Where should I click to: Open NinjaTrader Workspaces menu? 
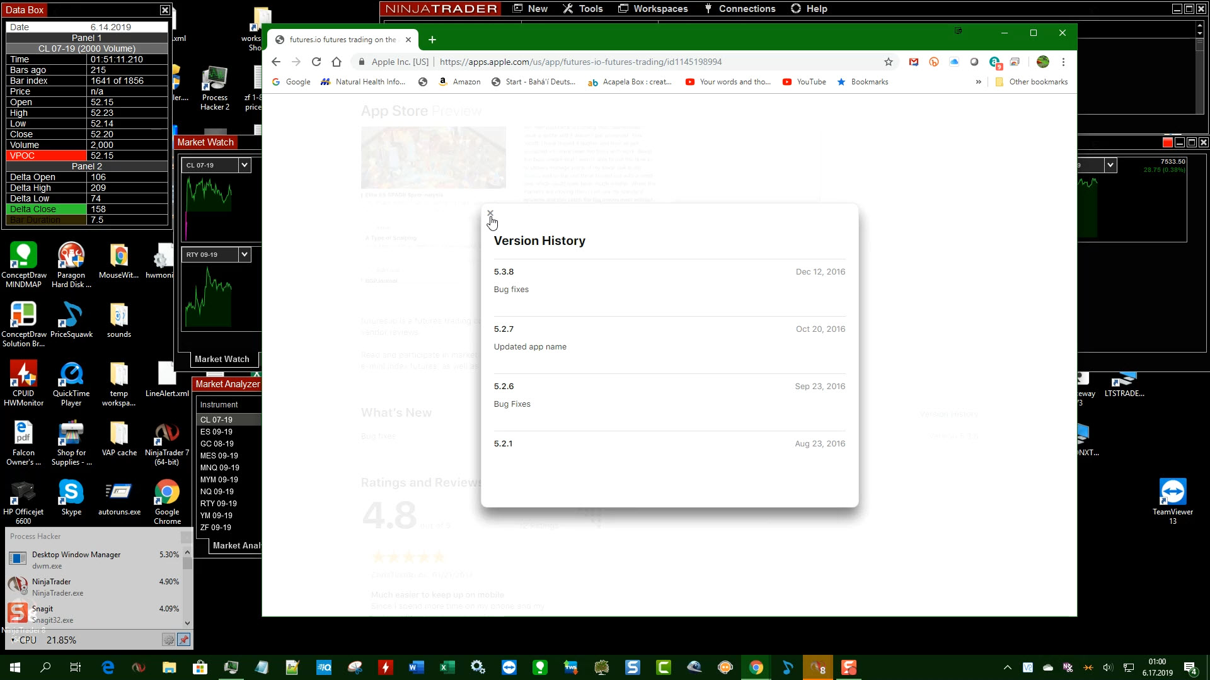point(653,9)
